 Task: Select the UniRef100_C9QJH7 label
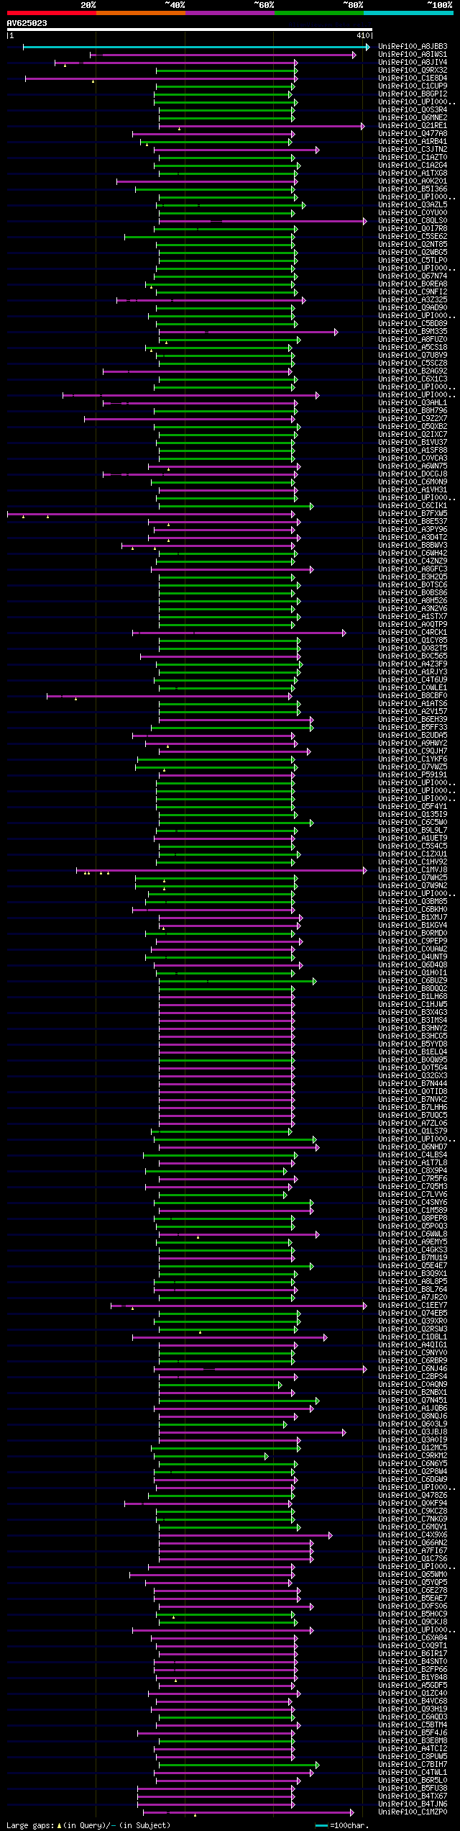tap(413, 751)
